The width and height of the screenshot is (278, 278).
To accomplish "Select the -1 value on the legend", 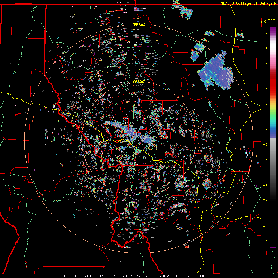I will coord(265,145).
